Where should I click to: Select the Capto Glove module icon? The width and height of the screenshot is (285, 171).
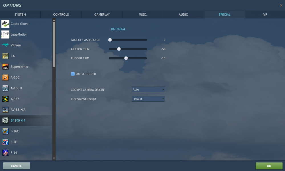pos(5,24)
